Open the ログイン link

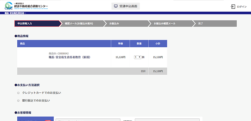pyautogui.click(x=242, y=7)
